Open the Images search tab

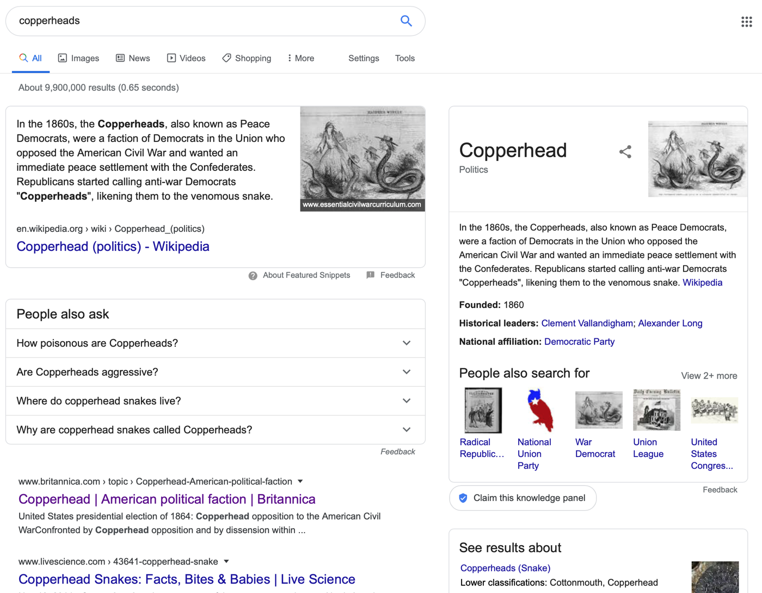click(78, 58)
